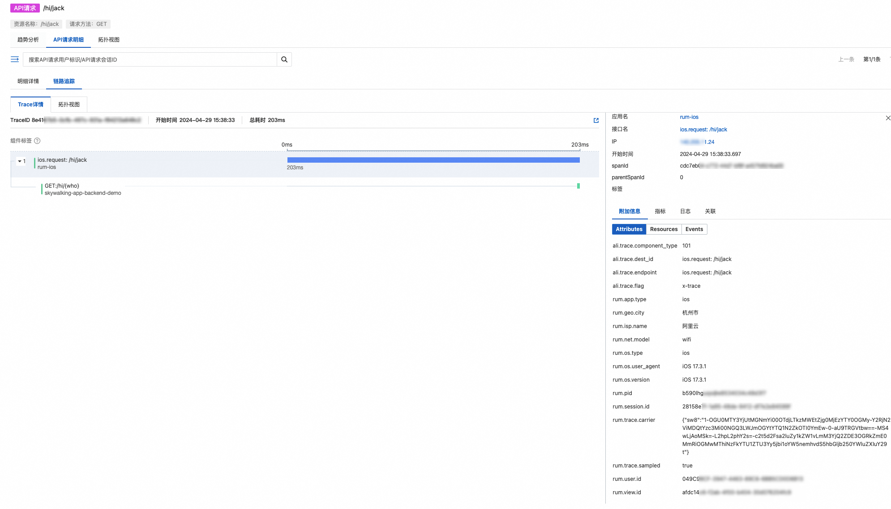Screen dimensions: 891x509
Task: Open the 指标 tab in span panel
Action: click(660, 211)
